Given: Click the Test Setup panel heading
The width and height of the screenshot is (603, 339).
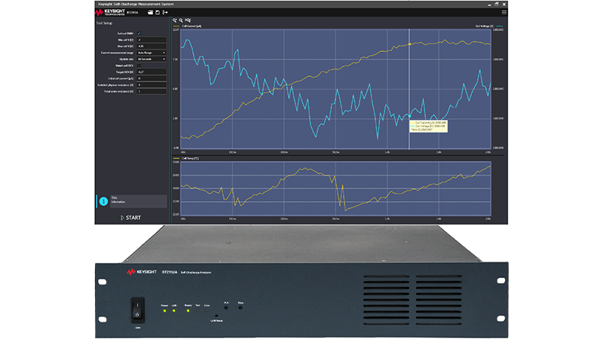Looking at the screenshot, I should [104, 23].
